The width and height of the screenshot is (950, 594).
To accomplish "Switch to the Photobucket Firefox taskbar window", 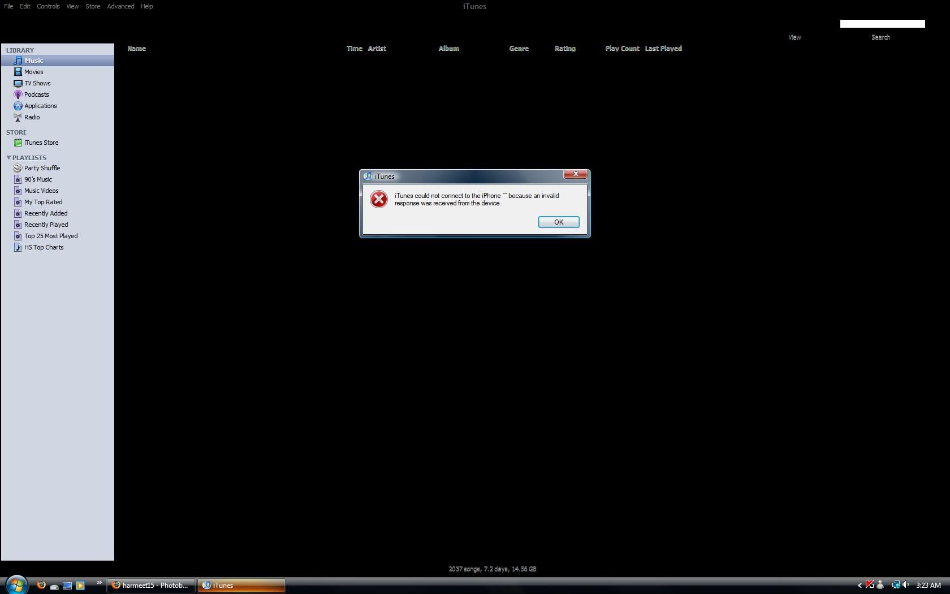I will tap(150, 586).
